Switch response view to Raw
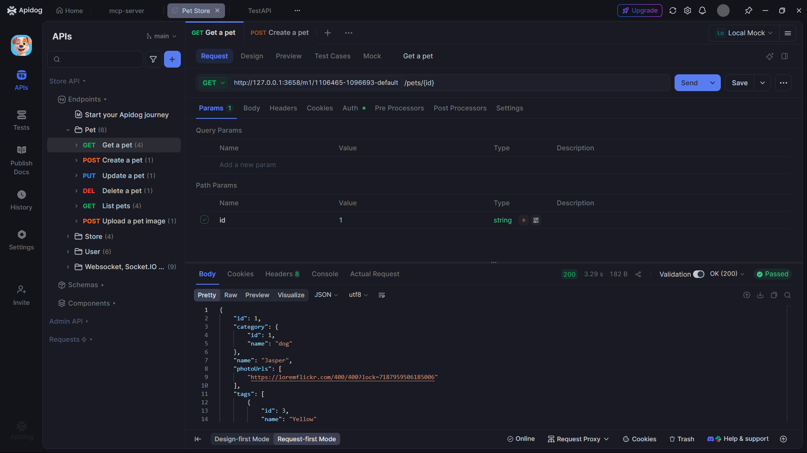This screenshot has height=453, width=807. tap(230, 295)
